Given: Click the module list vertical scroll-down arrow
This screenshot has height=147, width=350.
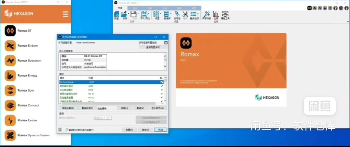Looking at the screenshot, I should 165,101.
